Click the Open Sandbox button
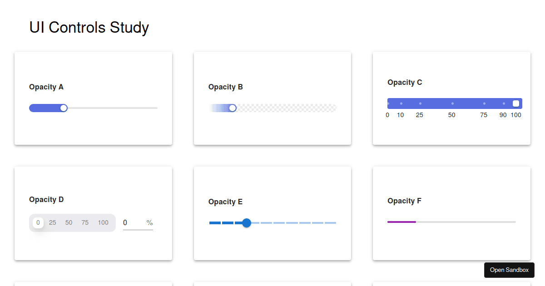 coord(509,270)
